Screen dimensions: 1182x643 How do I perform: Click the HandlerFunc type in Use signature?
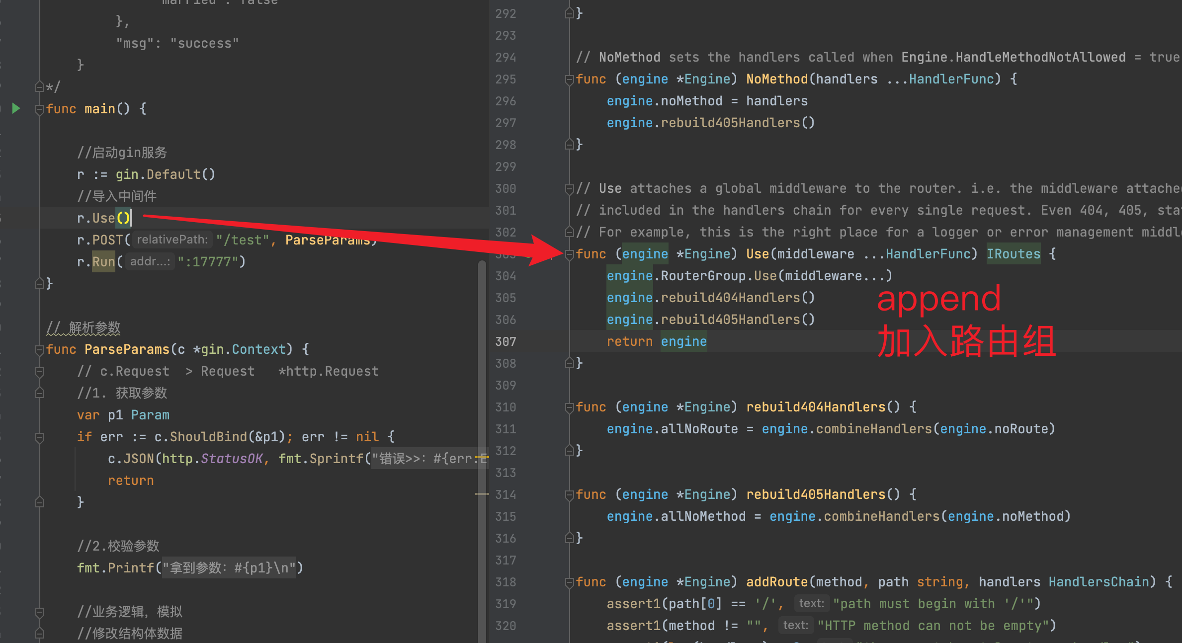pyautogui.click(x=928, y=254)
